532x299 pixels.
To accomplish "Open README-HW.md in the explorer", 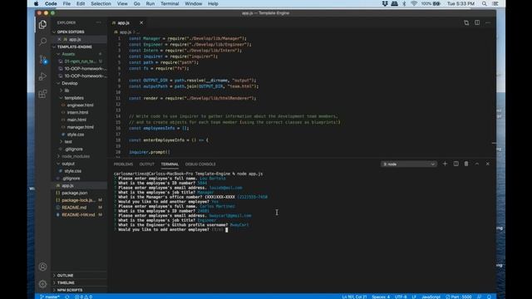I will click(x=78, y=215).
